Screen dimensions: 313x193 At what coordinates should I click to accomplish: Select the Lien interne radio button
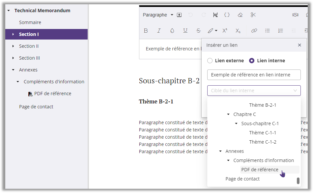click(252, 61)
